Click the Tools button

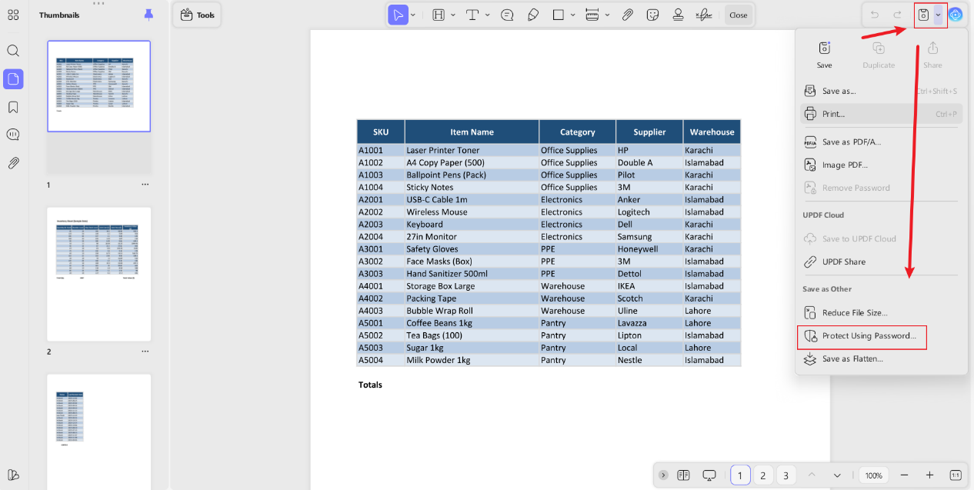[x=197, y=15]
